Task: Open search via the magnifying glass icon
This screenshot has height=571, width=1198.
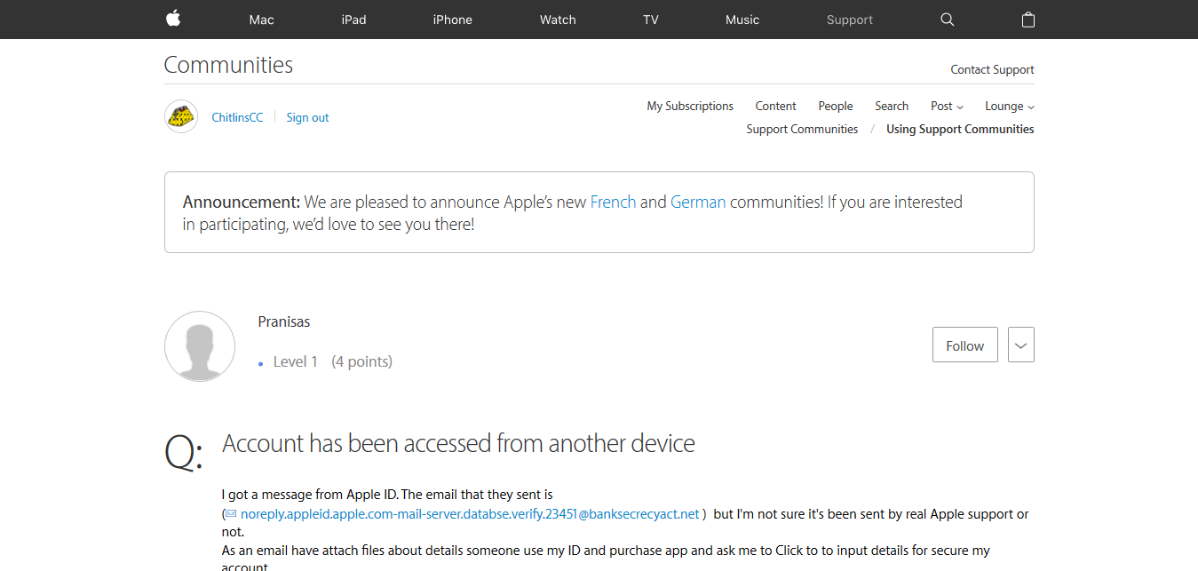Action: point(947,19)
